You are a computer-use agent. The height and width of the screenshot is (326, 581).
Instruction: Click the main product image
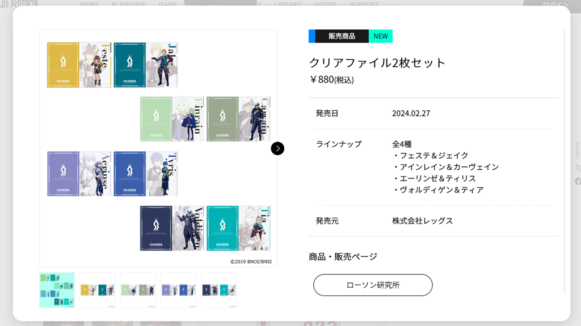click(158, 148)
